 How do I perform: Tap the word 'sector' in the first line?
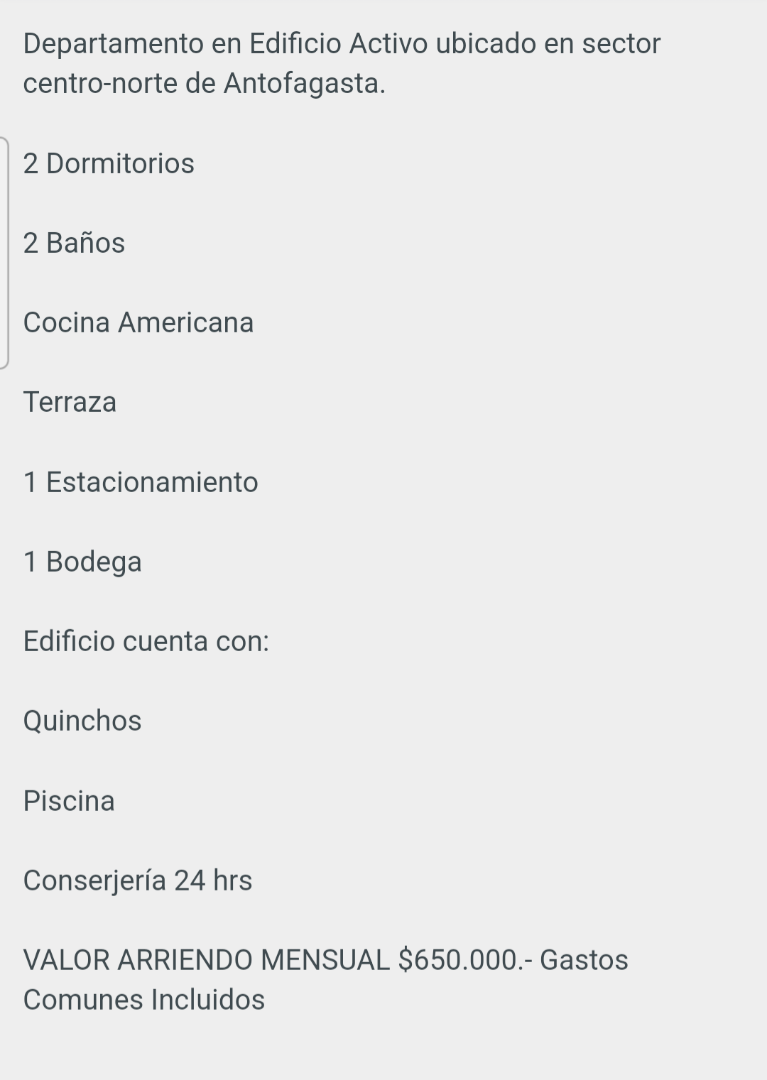[621, 44]
